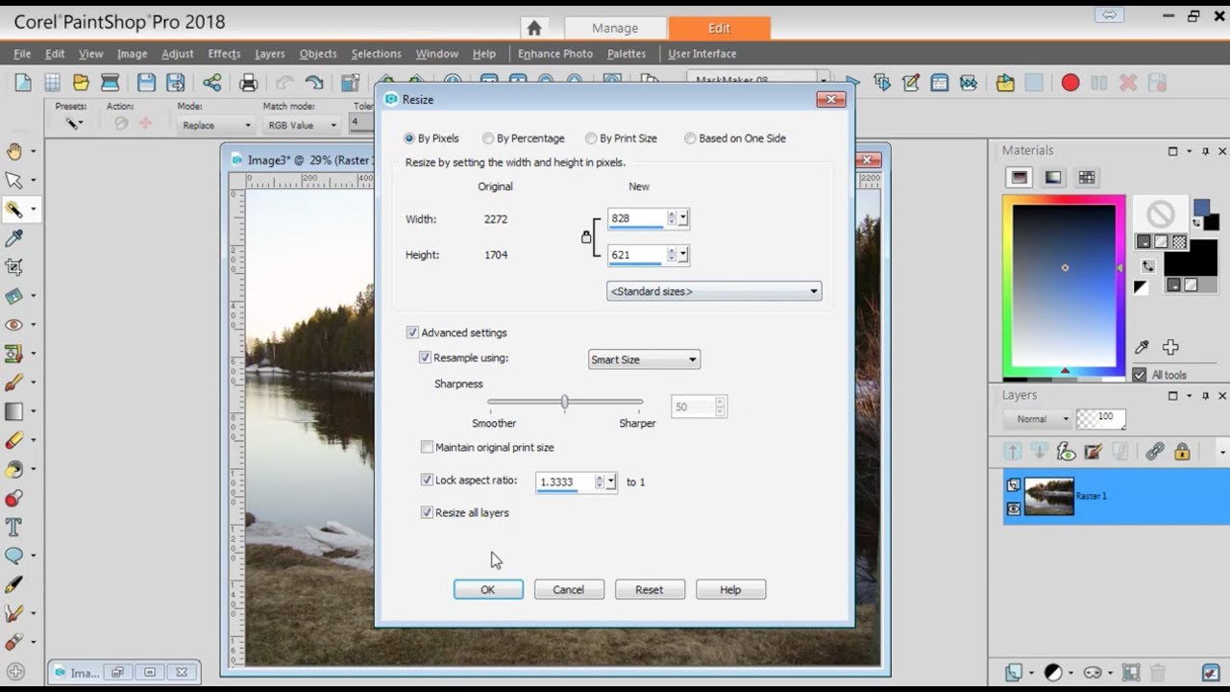Open the Standard sizes dropdown

point(714,291)
